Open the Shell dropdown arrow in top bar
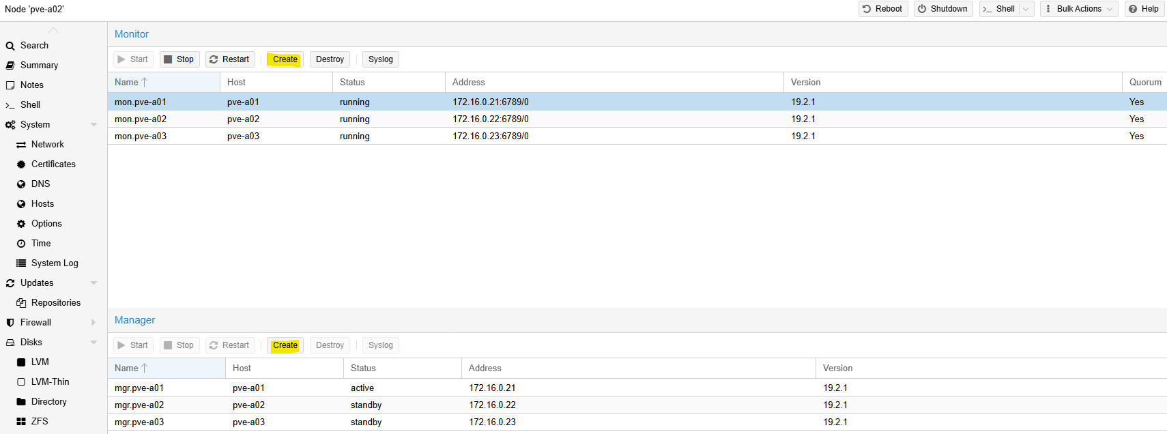This screenshot has height=434, width=1167. point(1026,9)
